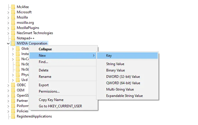Image resolution: width=198 pixels, height=125 pixels.
Task: Click the Policies folder icon
Action: click(x=13, y=111)
